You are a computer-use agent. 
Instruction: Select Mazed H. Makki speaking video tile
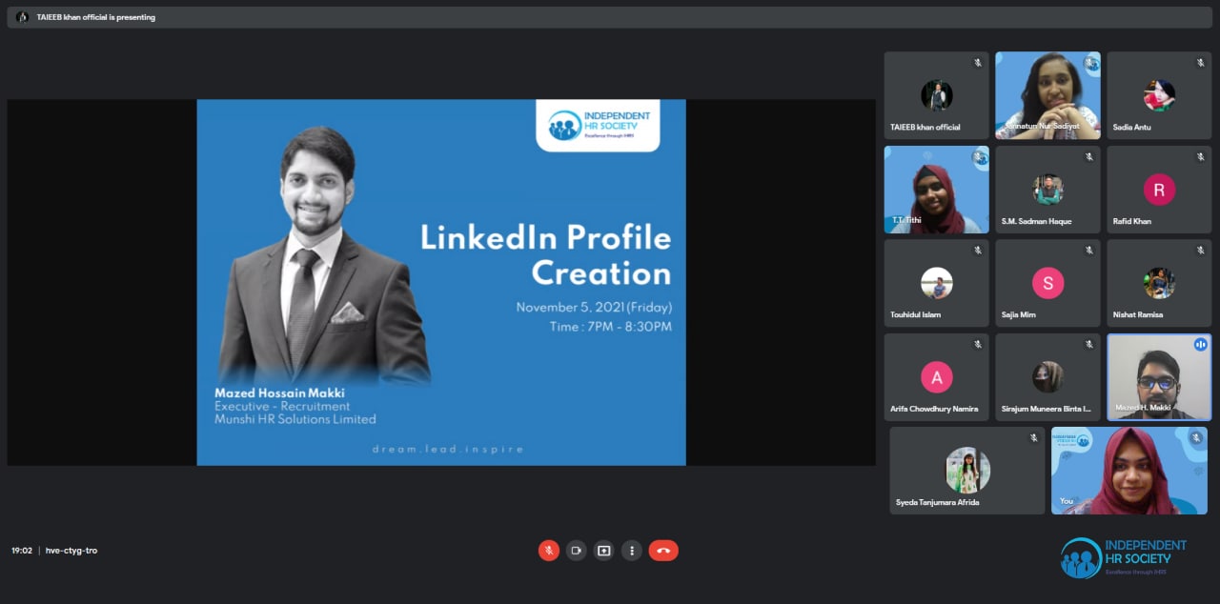coord(1159,377)
